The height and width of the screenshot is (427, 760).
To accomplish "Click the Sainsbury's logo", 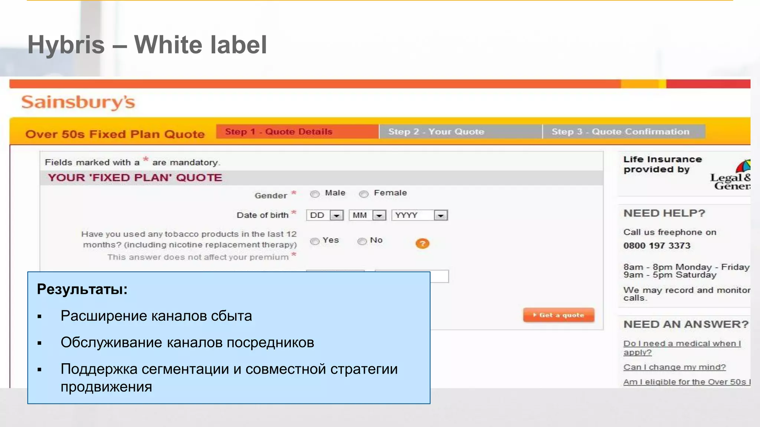I will point(78,102).
